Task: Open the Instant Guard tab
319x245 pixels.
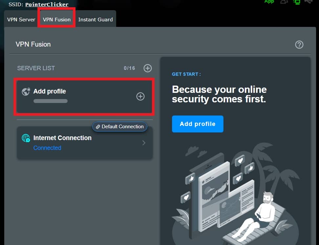Action: coord(96,20)
